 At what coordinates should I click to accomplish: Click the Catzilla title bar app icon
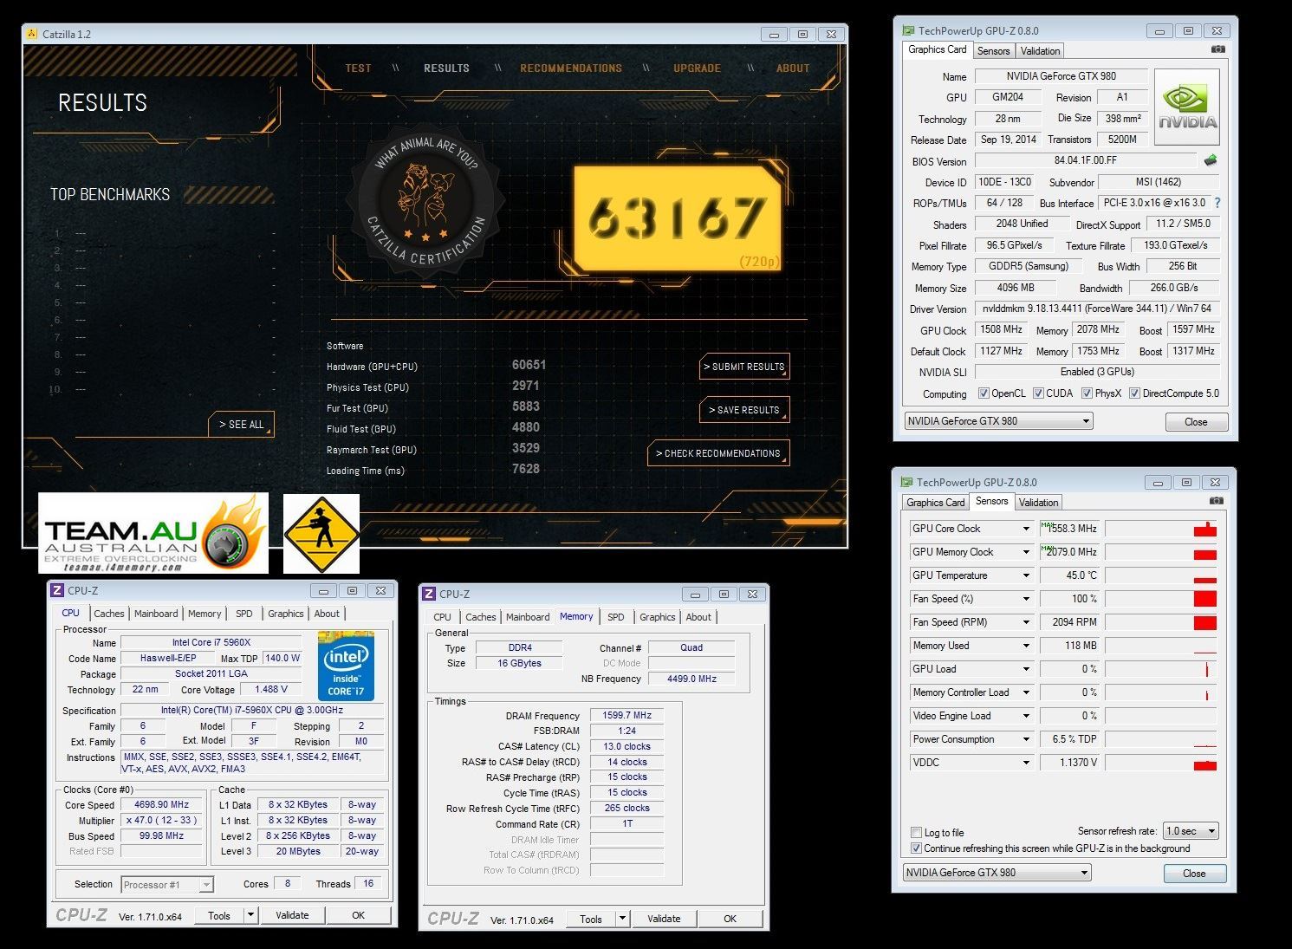click(x=32, y=34)
